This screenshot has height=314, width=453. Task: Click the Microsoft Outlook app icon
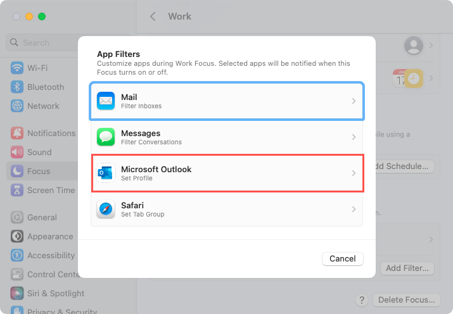click(106, 173)
